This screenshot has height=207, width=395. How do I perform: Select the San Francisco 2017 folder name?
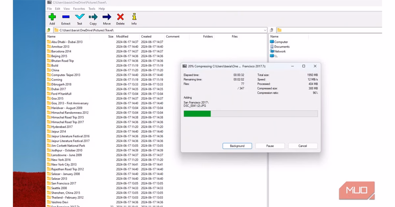[64, 183]
